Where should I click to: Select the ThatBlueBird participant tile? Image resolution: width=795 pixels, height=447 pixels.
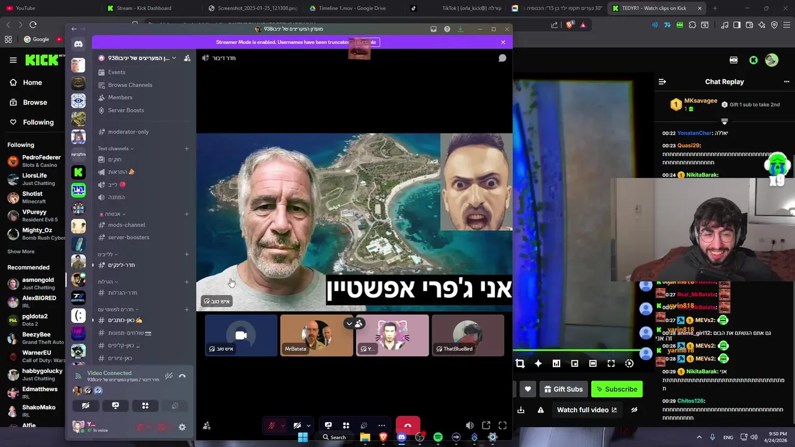[468, 335]
